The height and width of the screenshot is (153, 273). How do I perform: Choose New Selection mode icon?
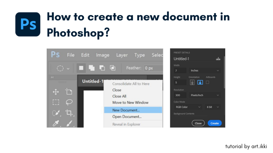81,68
